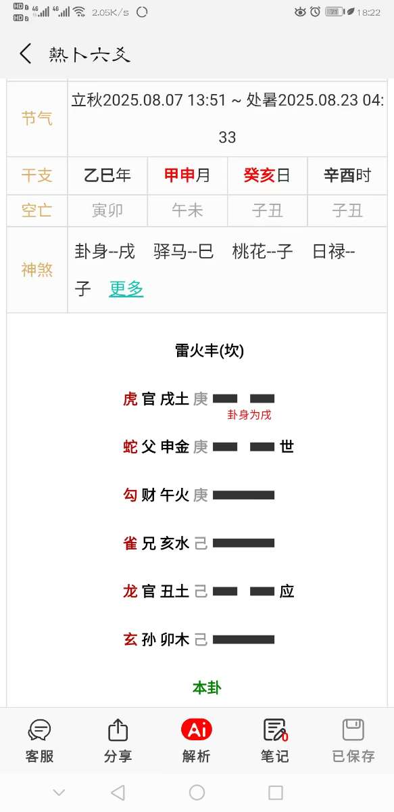394x812 pixels.
Task: Select the 虎 官 戌土 top line
Action: [x=199, y=399]
